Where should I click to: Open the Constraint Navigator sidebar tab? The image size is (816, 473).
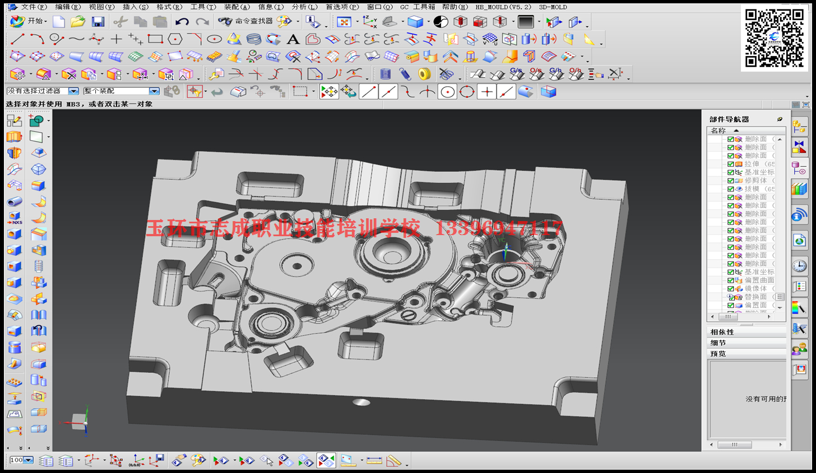(x=799, y=147)
